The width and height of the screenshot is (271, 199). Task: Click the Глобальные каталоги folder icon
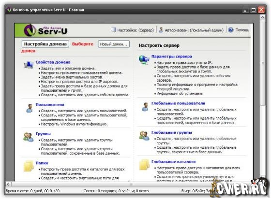tap(144, 165)
